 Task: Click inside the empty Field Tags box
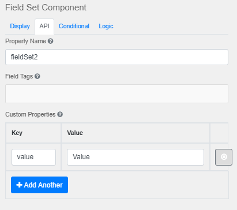(116, 93)
